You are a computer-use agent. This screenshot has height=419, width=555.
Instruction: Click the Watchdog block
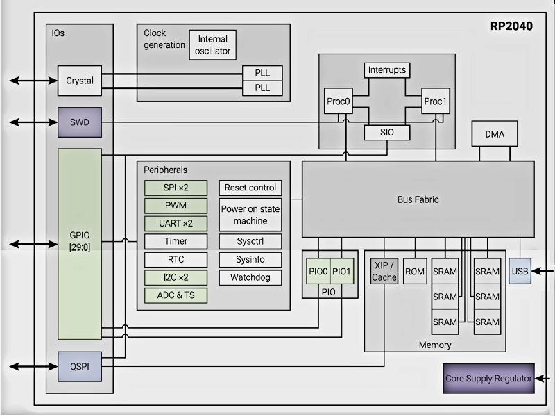[250, 277]
